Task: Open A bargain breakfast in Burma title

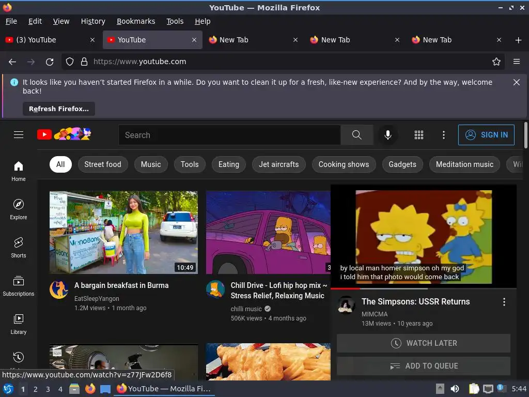Action: (x=121, y=285)
